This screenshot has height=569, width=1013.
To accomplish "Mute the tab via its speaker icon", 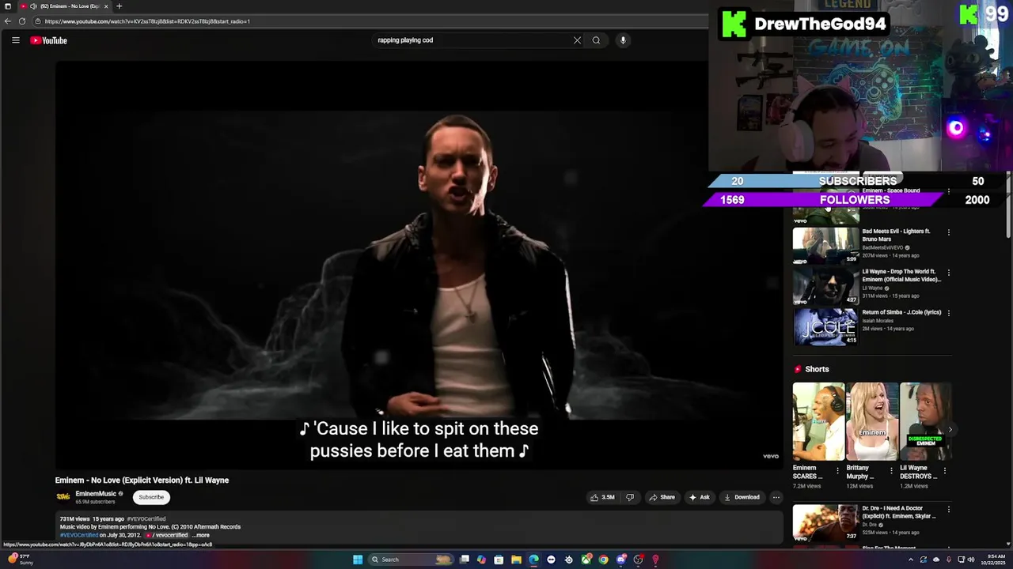I will click(x=33, y=6).
